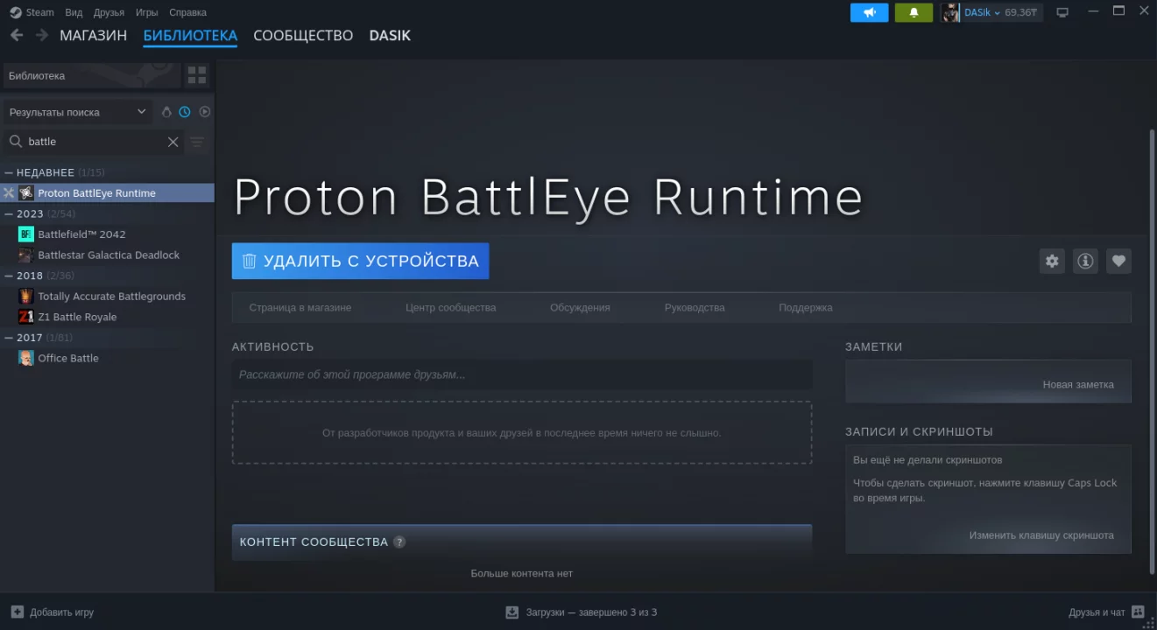
Task: Open the Руководства link
Action: (695, 308)
